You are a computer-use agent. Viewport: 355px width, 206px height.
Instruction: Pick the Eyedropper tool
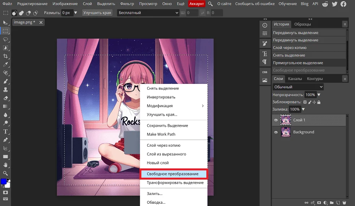(6, 64)
